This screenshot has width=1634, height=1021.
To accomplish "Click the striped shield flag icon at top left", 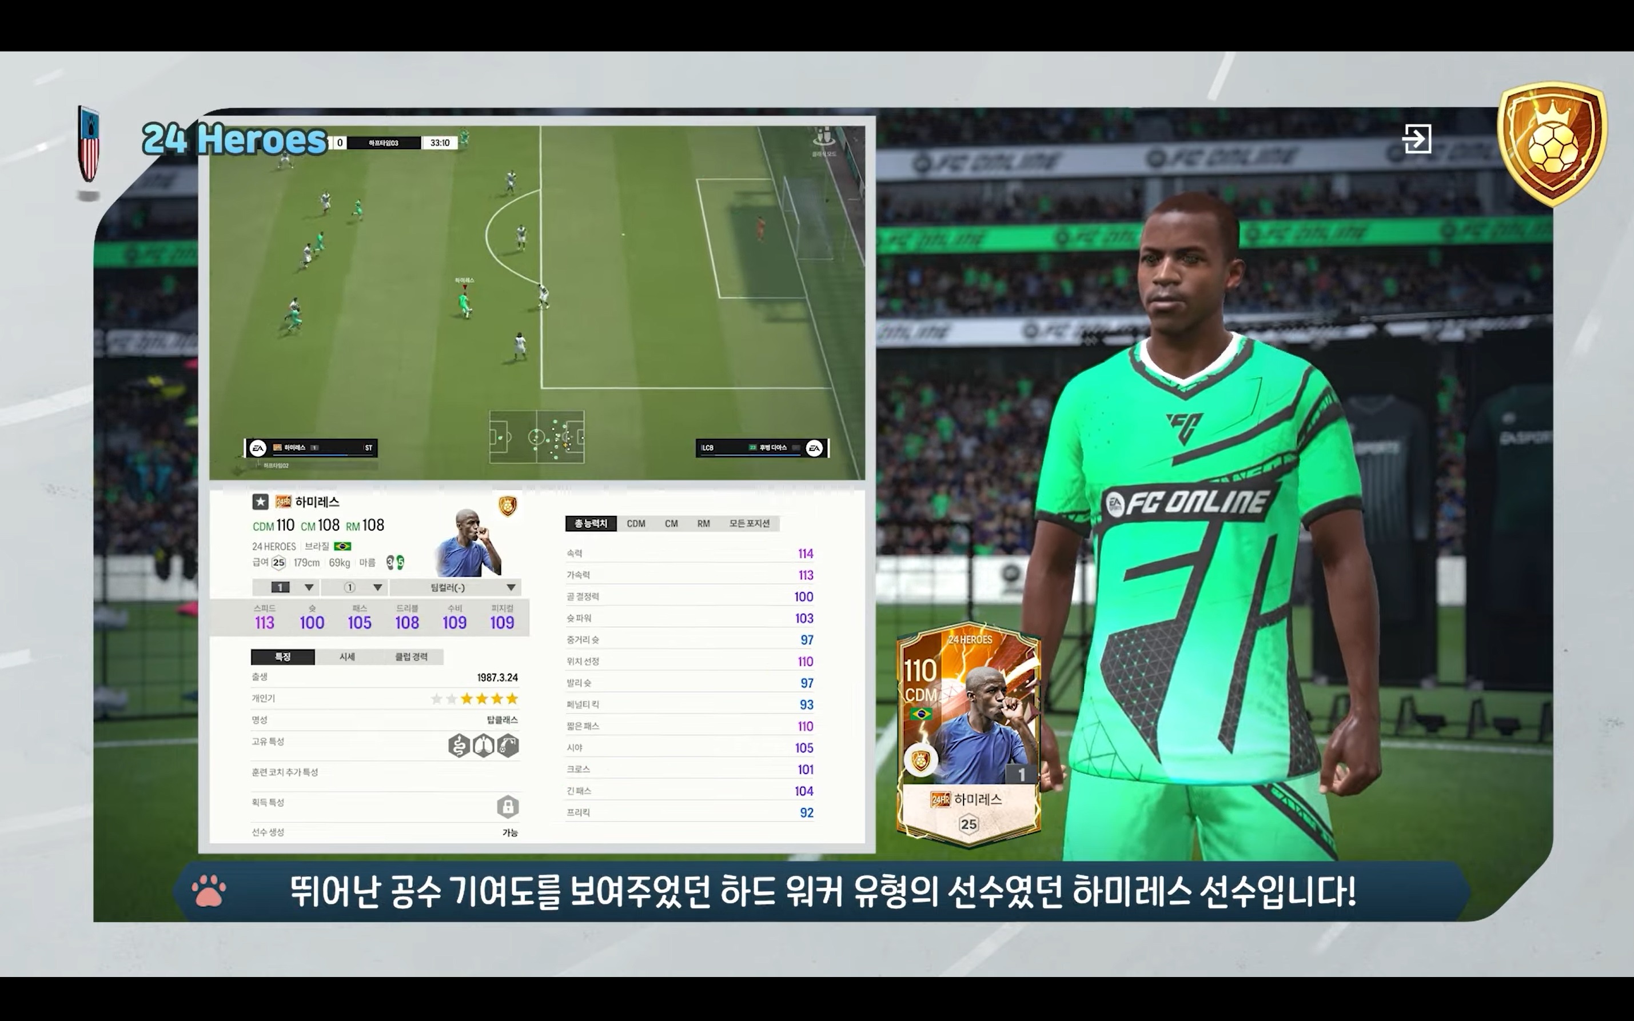I will point(89,144).
